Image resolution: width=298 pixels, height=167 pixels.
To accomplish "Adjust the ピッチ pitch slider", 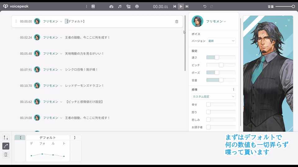I will pos(221,65).
